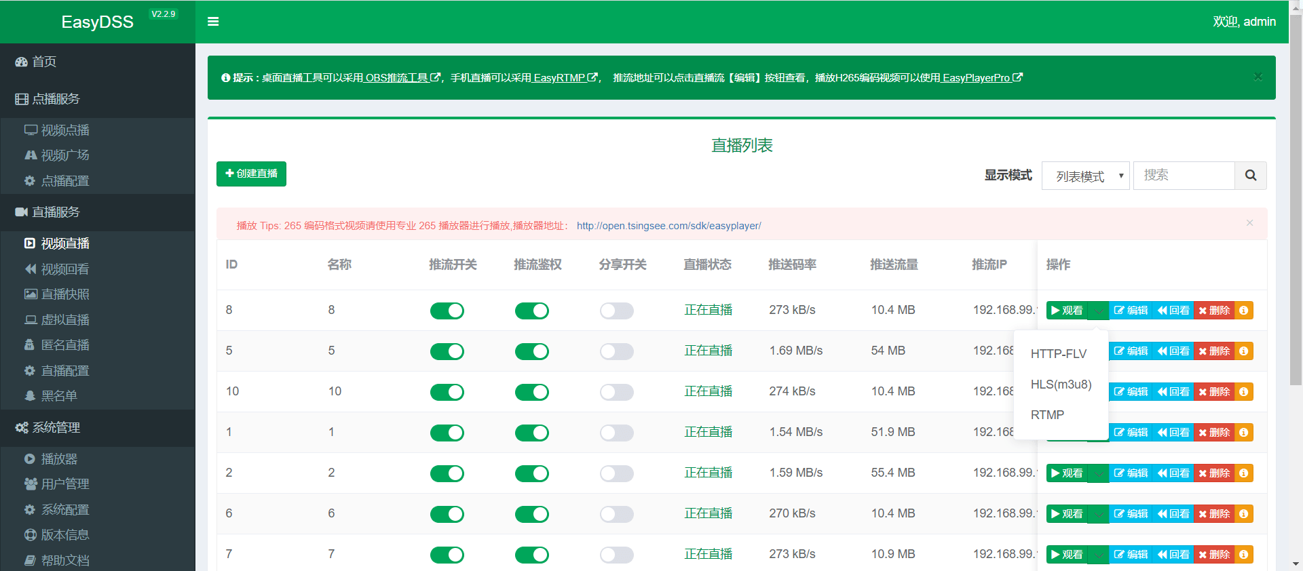Focus the 搜索 search input field
The height and width of the screenshot is (571, 1303).
1184,176
